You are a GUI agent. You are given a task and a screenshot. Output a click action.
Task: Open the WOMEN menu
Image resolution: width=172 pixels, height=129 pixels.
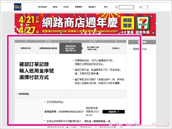pos(42,7)
